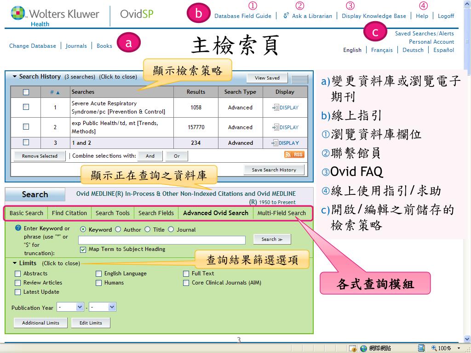Click the Search button next to keyword field
Screen dimensions: 471x353
(x=272, y=239)
